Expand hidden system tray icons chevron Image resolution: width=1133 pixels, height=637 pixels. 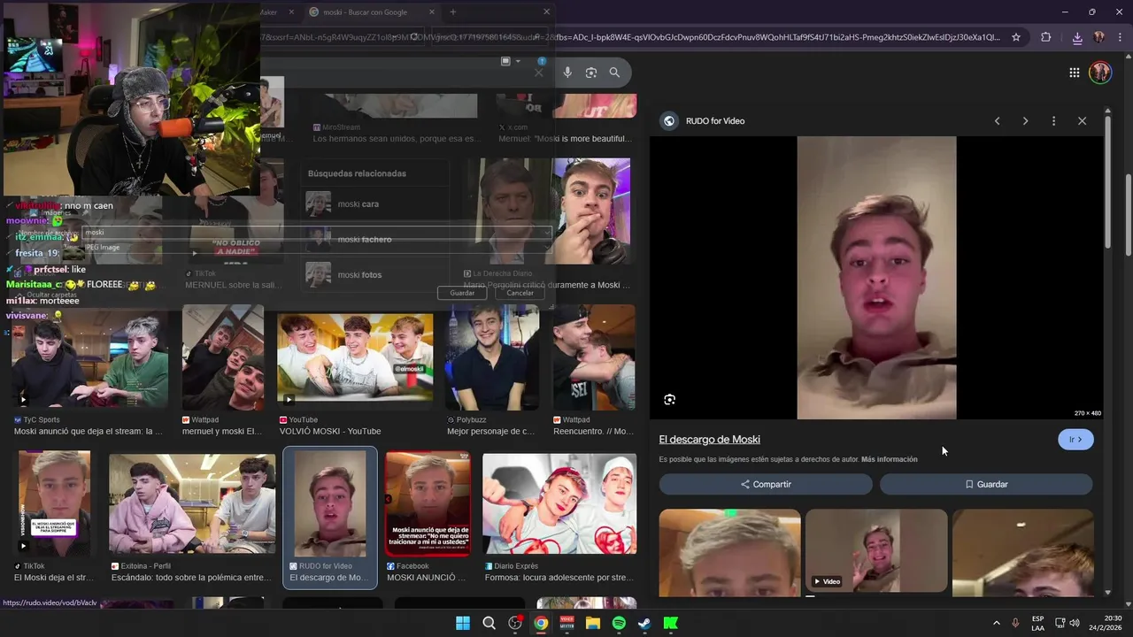tap(997, 623)
